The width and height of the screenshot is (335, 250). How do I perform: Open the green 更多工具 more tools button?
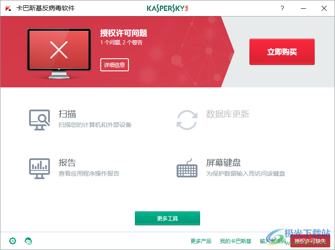(167, 218)
